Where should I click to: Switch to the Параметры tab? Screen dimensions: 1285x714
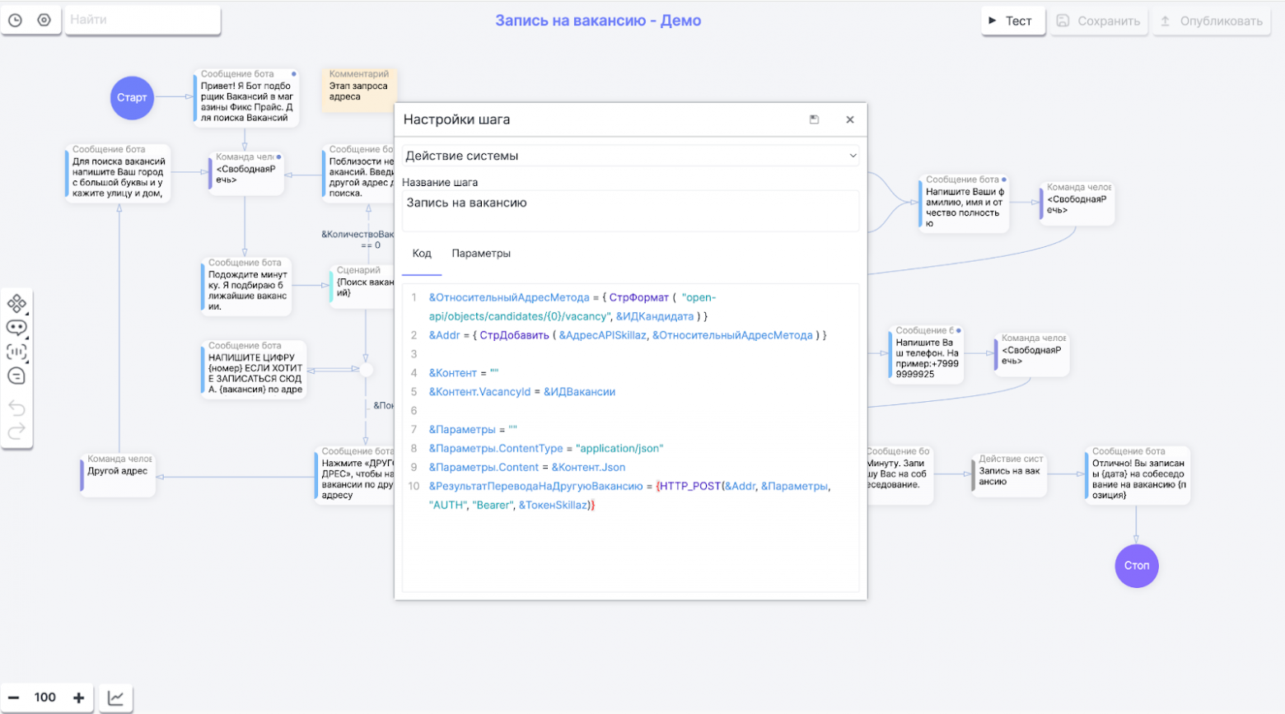[x=481, y=254]
